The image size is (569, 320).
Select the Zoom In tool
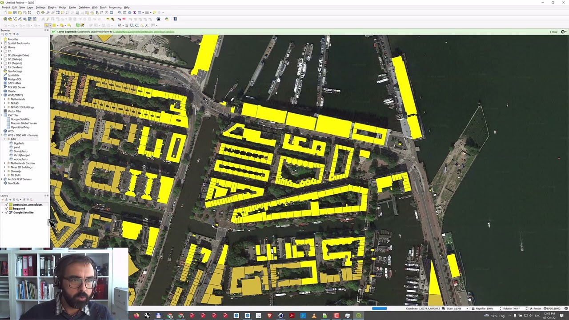click(x=48, y=12)
